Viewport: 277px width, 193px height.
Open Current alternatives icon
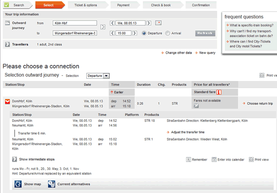(51, 184)
